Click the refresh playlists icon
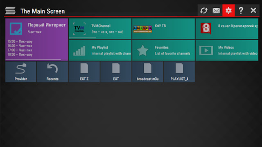 pyautogui.click(x=204, y=11)
